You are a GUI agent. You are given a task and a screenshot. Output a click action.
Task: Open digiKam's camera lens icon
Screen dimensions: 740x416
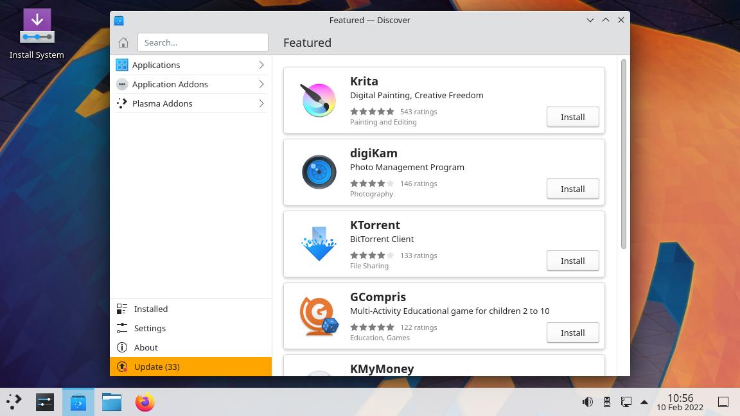(319, 171)
